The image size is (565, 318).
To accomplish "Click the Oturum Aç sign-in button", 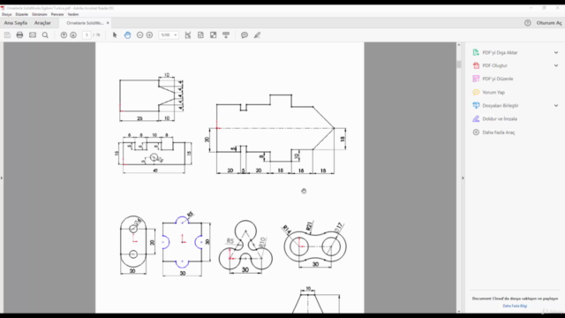I will (549, 23).
